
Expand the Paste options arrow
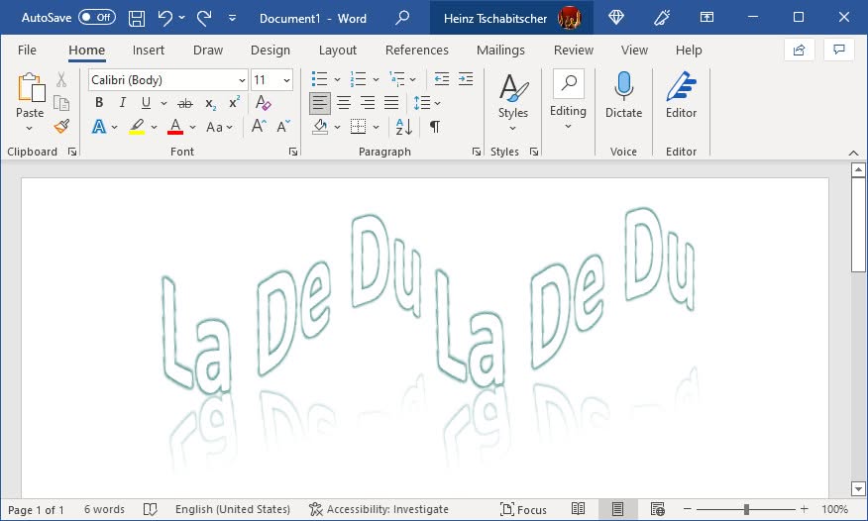pyautogui.click(x=30, y=129)
